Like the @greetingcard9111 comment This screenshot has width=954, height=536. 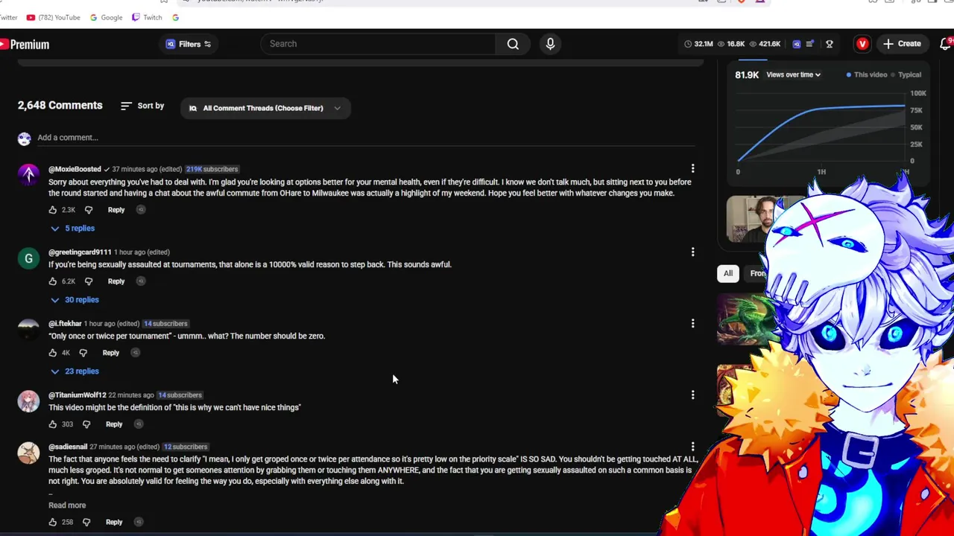tap(53, 281)
